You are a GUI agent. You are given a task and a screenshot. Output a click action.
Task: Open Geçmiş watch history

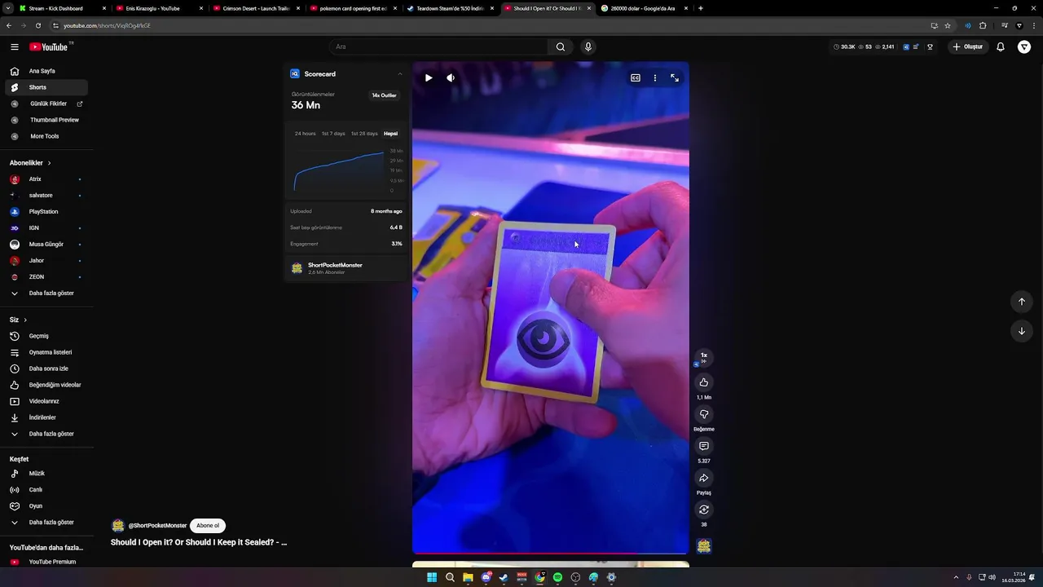click(46, 336)
